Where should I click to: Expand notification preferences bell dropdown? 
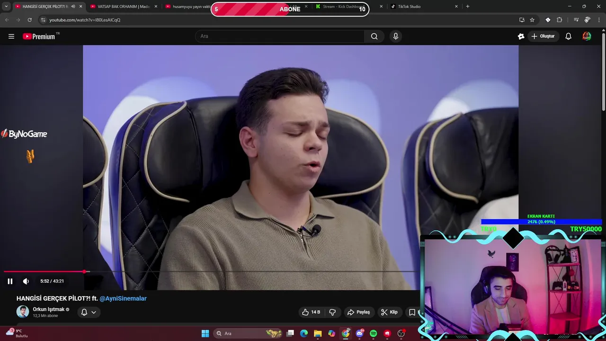[89, 312]
